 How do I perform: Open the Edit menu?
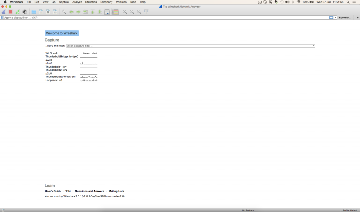tap(37, 2)
